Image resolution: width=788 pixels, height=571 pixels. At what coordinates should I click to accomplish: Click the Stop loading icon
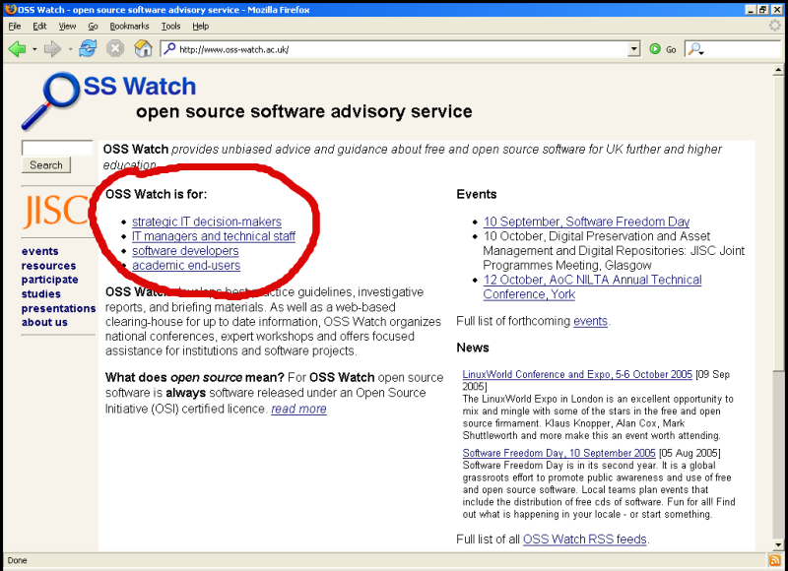click(115, 48)
